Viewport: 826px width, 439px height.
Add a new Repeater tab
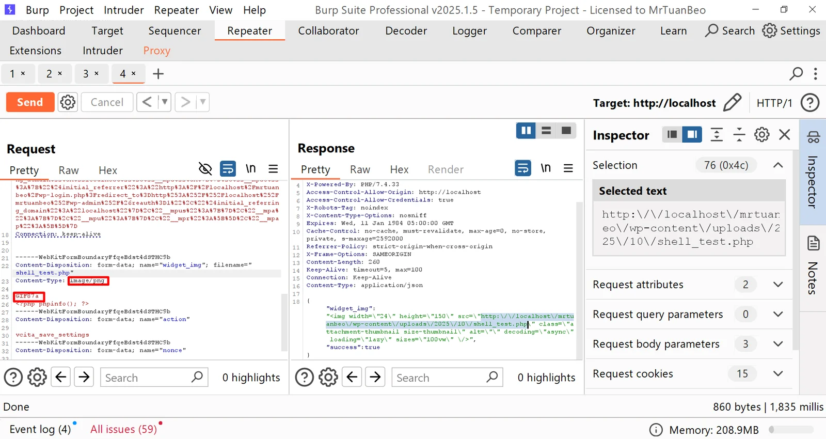coord(158,74)
